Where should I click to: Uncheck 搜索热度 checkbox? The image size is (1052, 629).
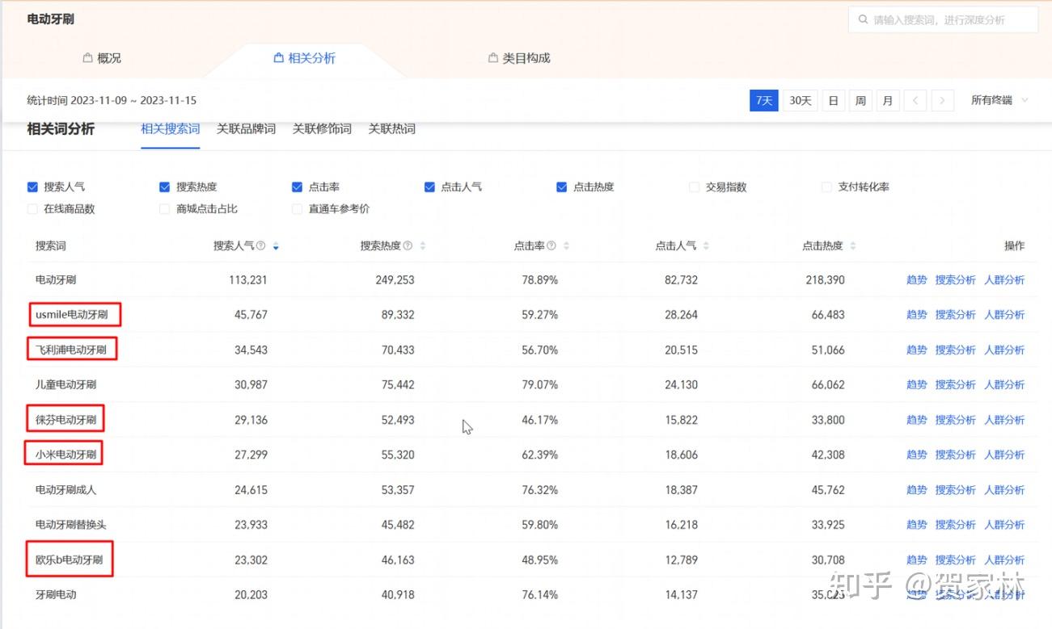click(x=165, y=187)
